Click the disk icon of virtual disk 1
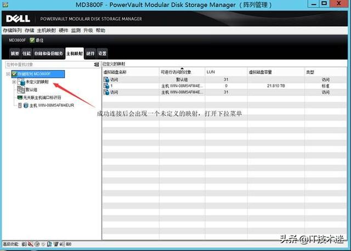Image resolution: width=351 pixels, height=251 pixels. click(x=106, y=86)
